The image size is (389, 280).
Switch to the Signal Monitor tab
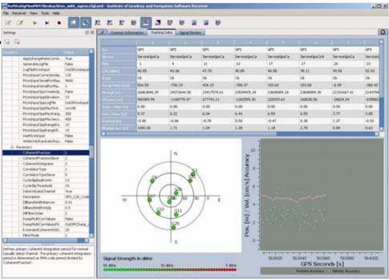(x=190, y=33)
